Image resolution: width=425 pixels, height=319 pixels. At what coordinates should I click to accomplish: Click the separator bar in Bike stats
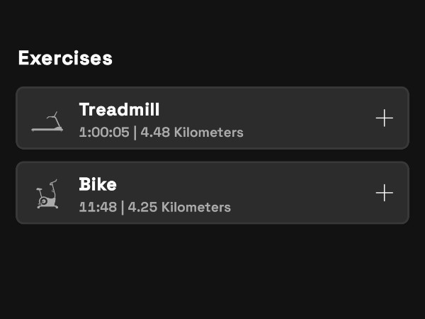(122, 208)
